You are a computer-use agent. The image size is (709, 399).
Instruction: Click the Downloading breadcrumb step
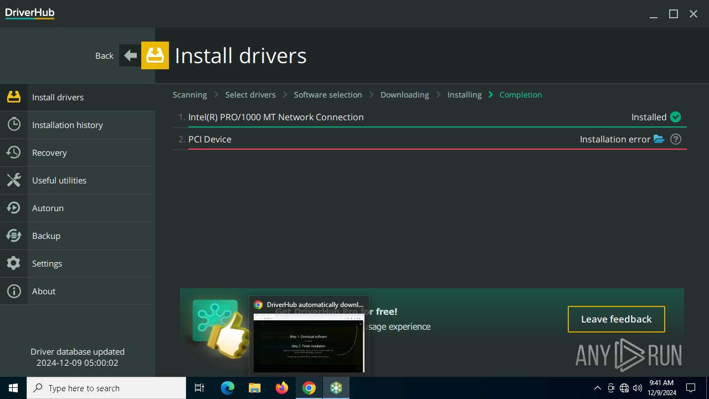[x=405, y=95]
